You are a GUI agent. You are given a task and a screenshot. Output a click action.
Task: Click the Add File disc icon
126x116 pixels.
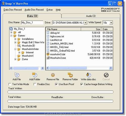coord(17,75)
